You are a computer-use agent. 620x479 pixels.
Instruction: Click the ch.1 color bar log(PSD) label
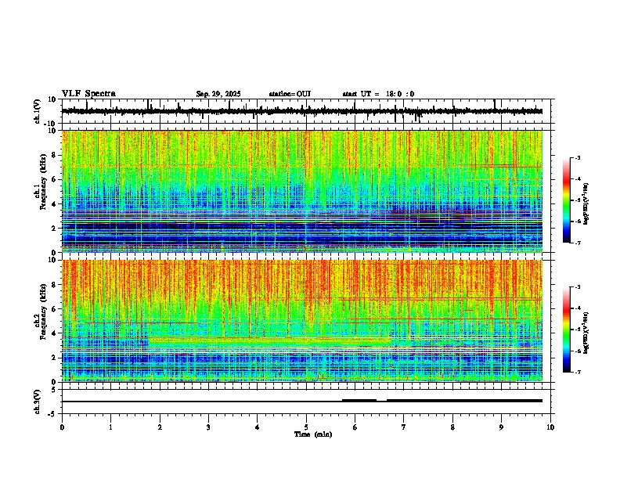[x=586, y=203]
